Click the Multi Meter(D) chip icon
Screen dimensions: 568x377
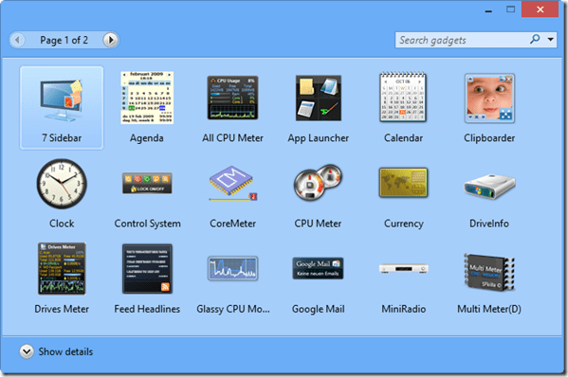point(489,272)
